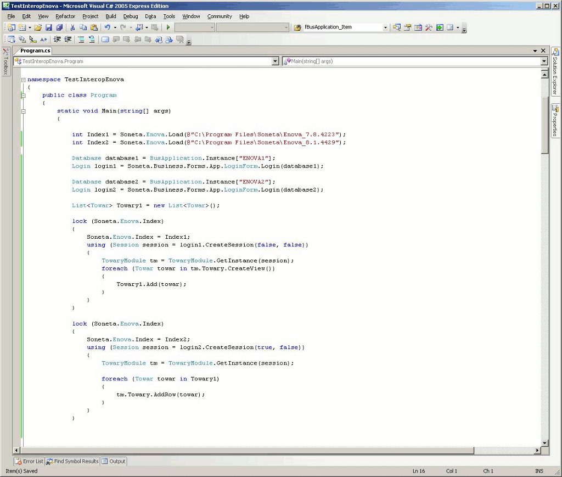Comment out the selected lines
The image size is (562, 477).
[x=81, y=40]
